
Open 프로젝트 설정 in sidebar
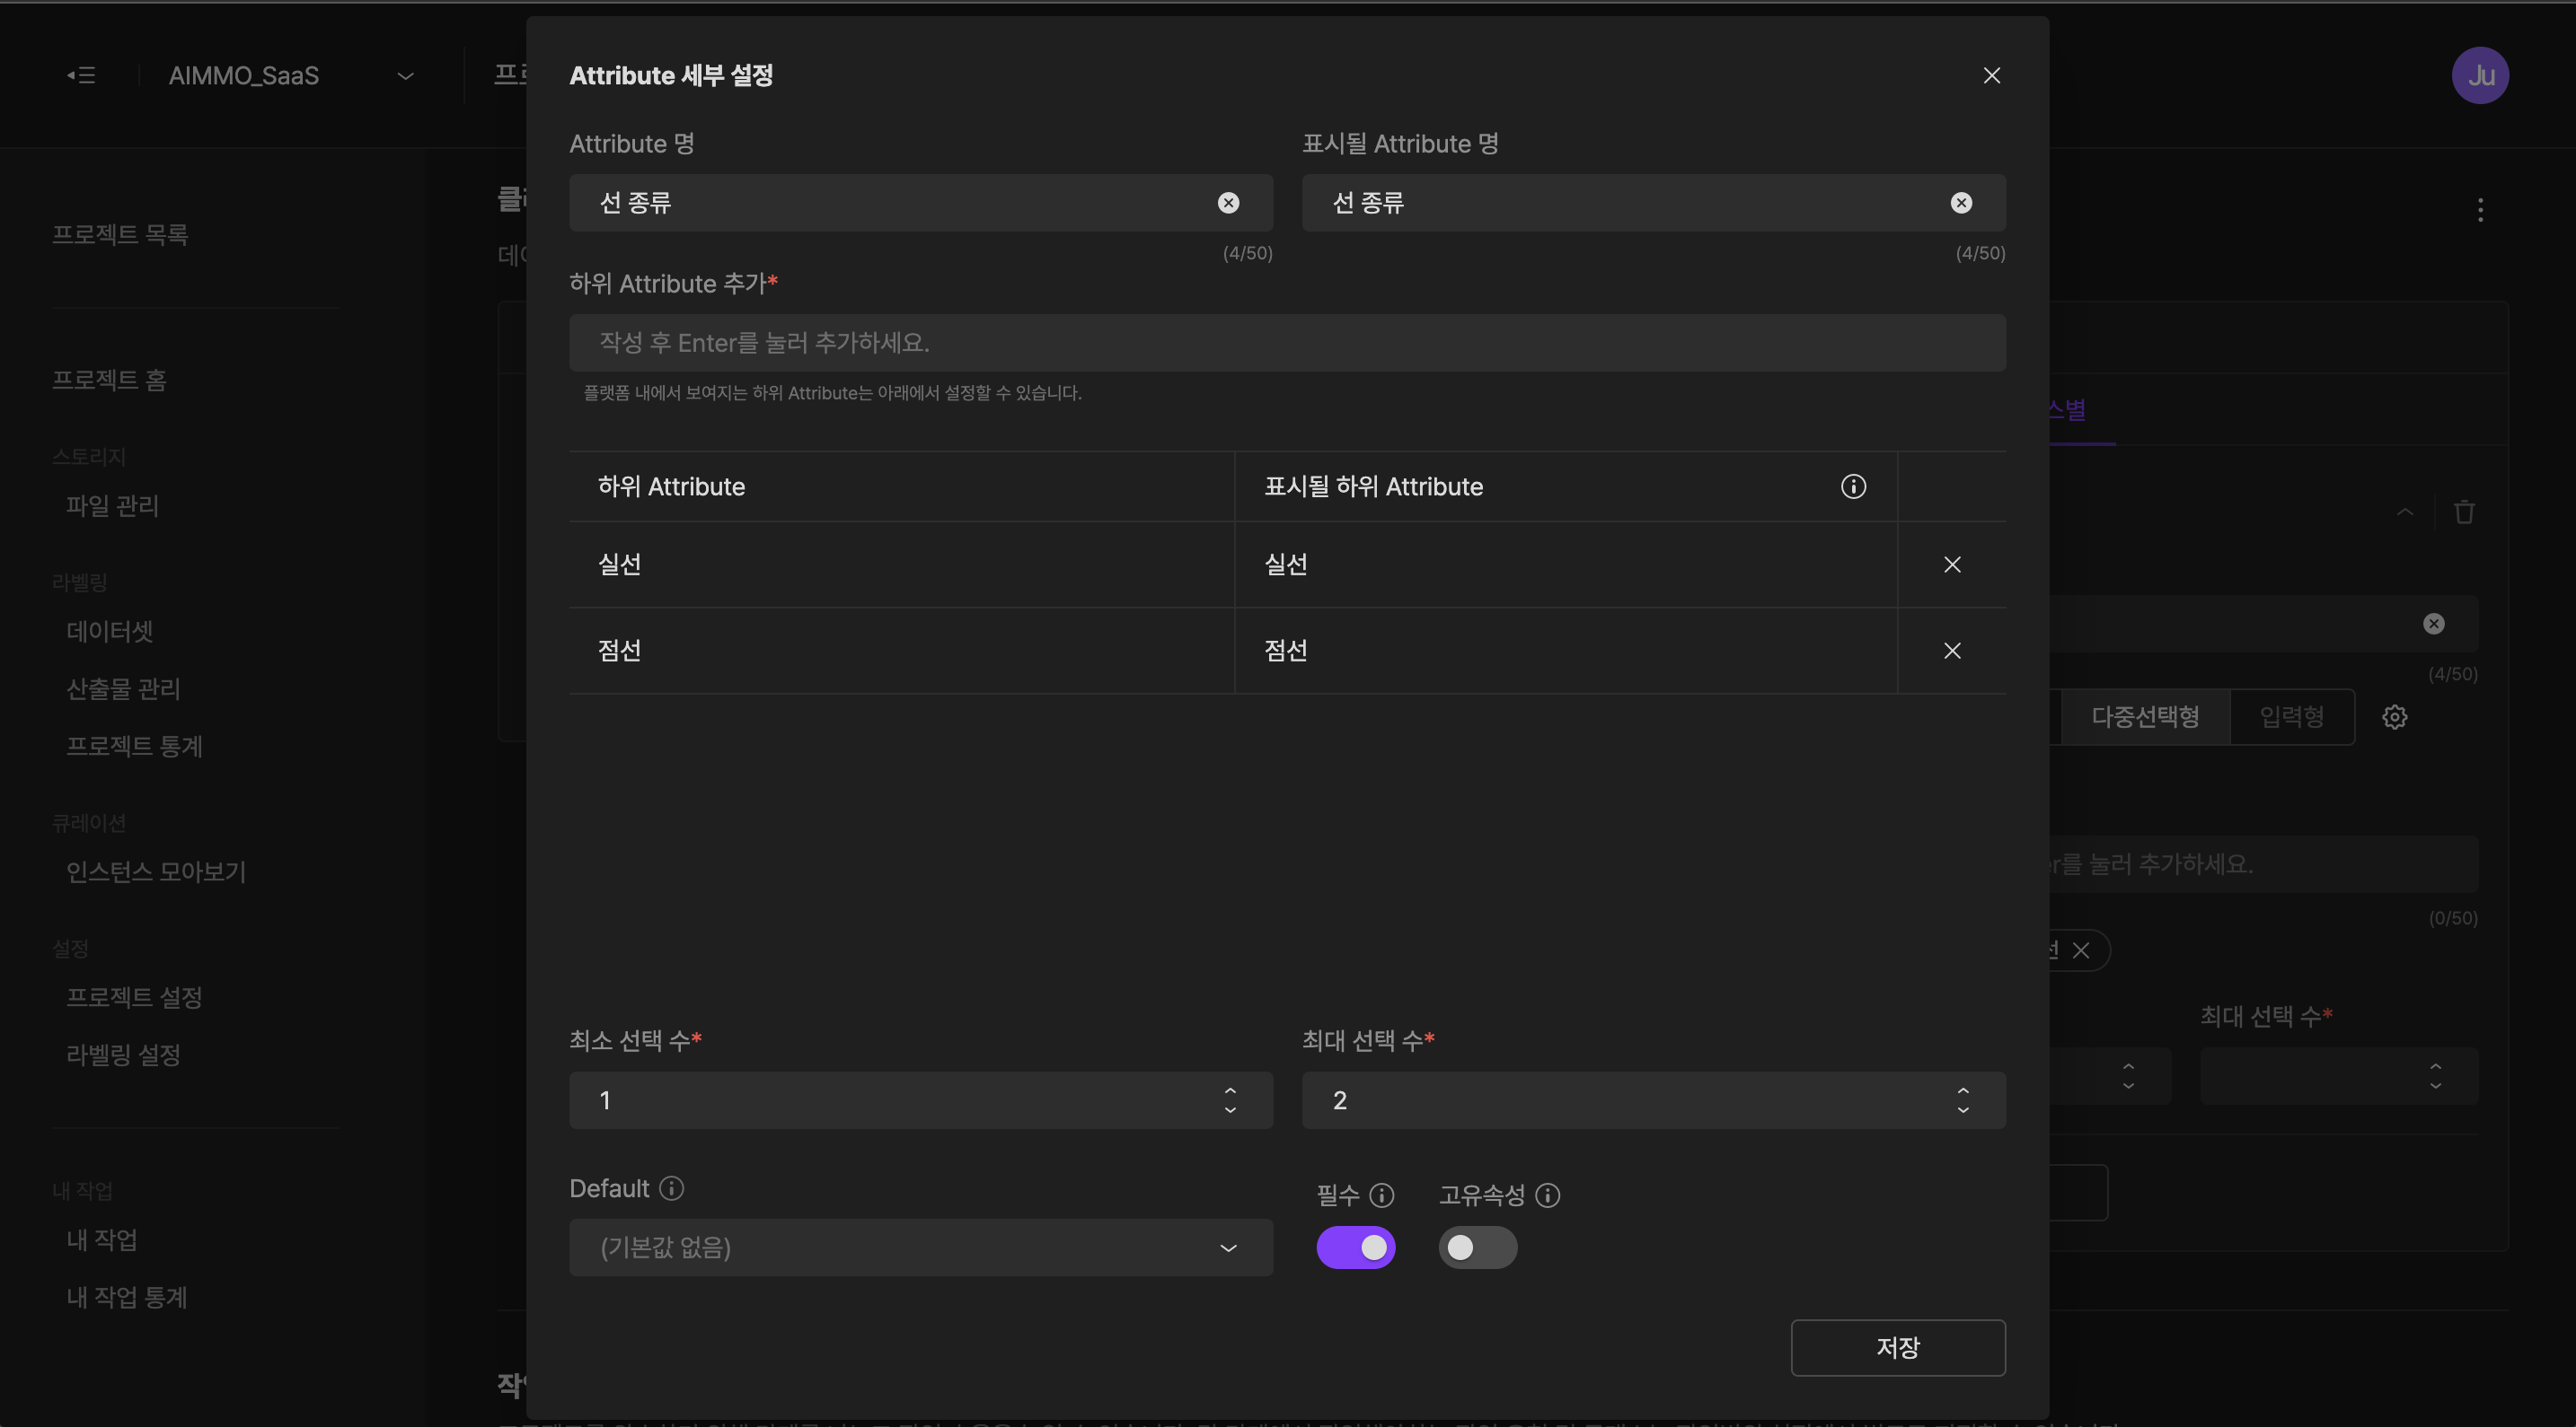click(134, 997)
